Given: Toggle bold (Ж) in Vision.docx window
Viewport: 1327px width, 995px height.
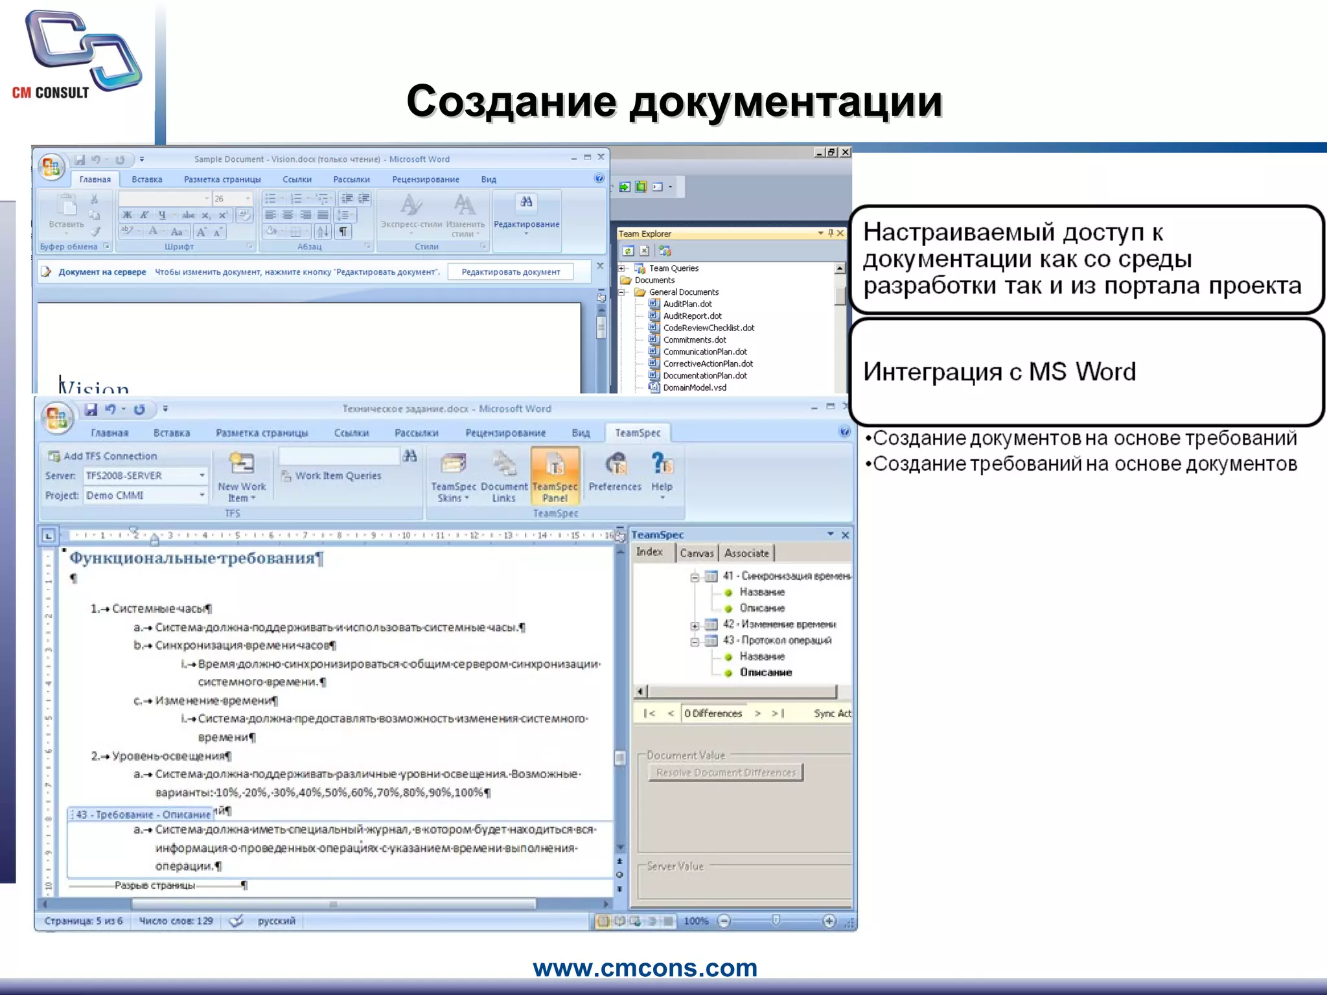Looking at the screenshot, I should pyautogui.click(x=128, y=215).
